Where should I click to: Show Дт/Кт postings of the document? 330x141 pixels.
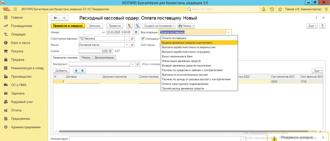(x=130, y=26)
